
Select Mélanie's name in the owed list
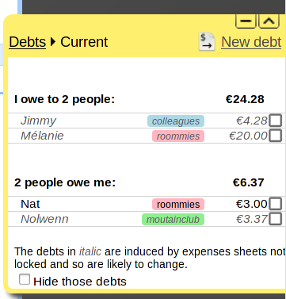(42, 136)
